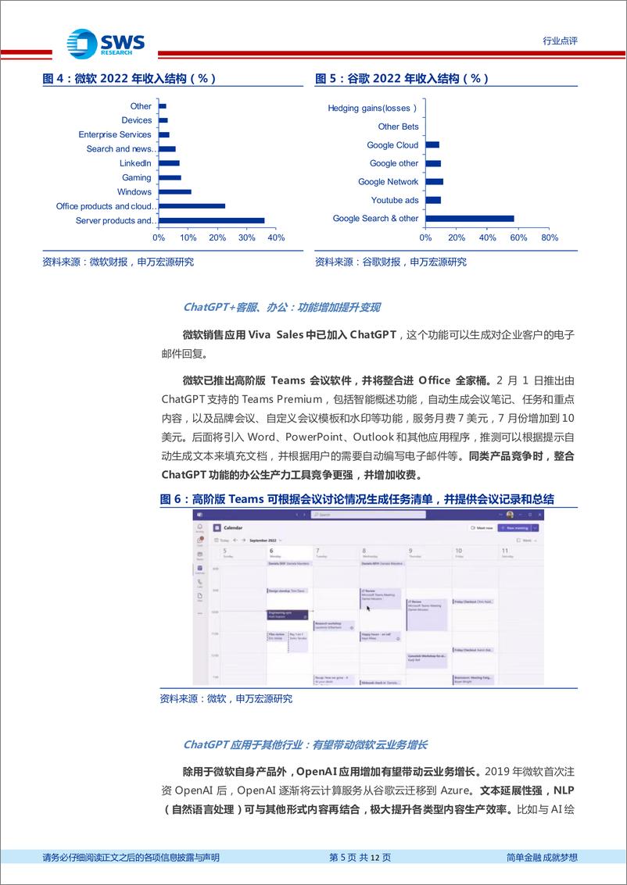The height and width of the screenshot is (885, 627).
Task: Click the 图4 微软2022年收入结构 heading
Action: coord(129,78)
